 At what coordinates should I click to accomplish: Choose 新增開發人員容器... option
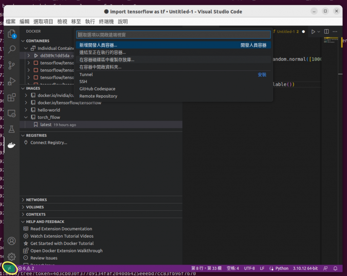click(173, 45)
